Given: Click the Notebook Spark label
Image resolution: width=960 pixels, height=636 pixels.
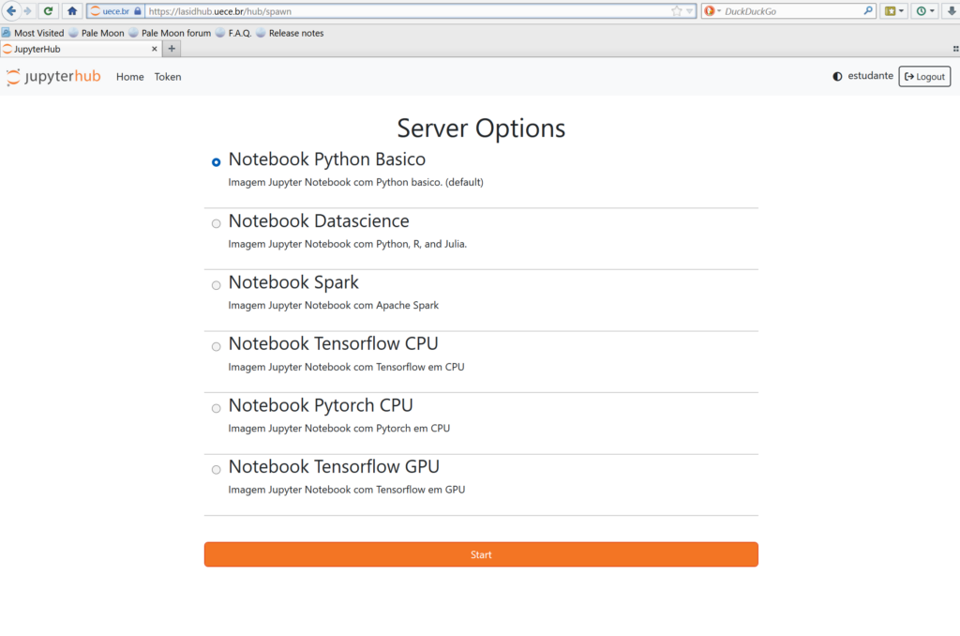Looking at the screenshot, I should click(x=293, y=282).
